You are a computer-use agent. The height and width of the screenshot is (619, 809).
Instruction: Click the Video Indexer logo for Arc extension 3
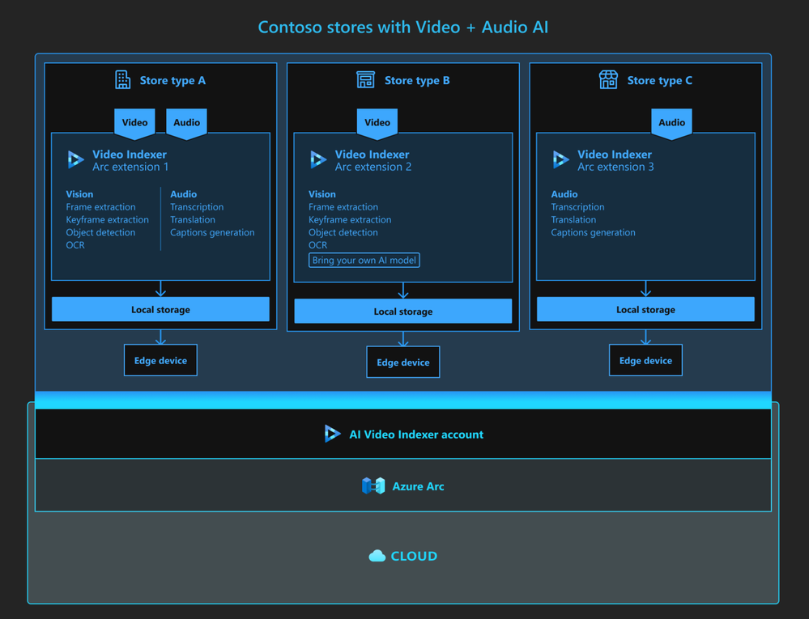(x=560, y=159)
